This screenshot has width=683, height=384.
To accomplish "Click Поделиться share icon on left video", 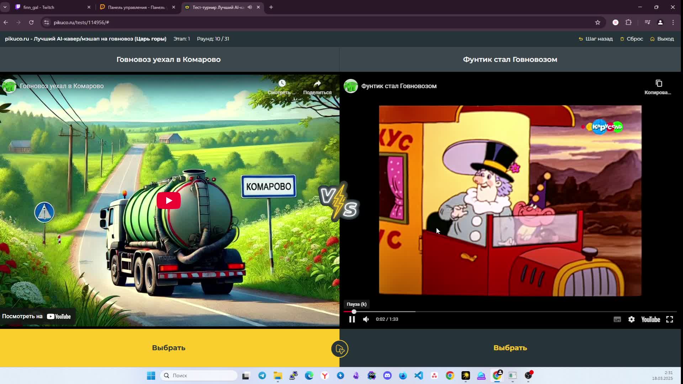I will [x=317, y=87].
